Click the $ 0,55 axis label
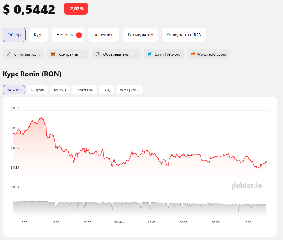283x240 pixels. [15, 148]
